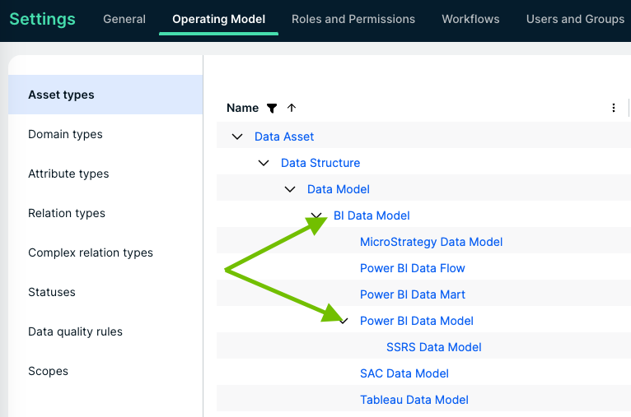Click the filter icon next to Name
This screenshot has width=631, height=417.
(x=272, y=108)
